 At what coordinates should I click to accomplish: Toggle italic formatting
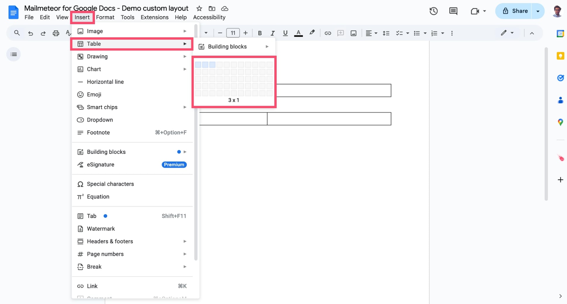[273, 33]
